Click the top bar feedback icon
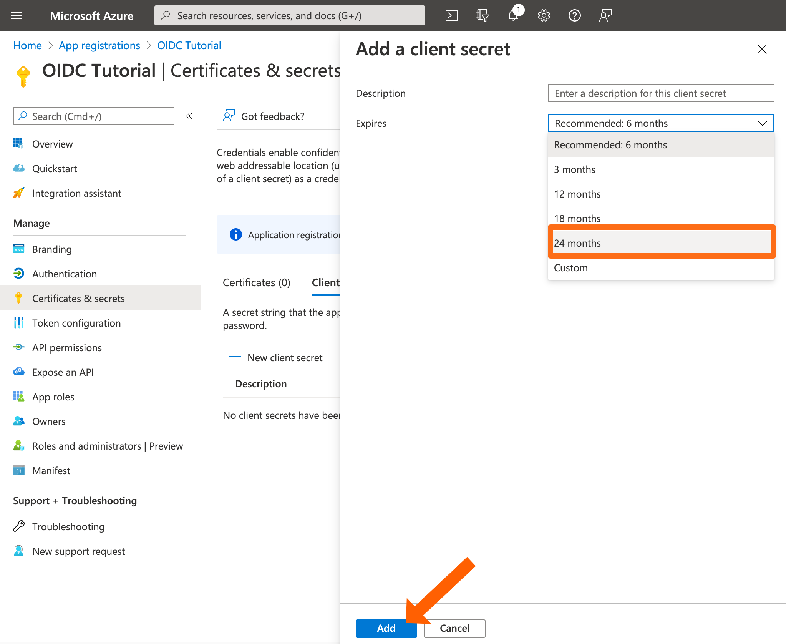This screenshot has width=786, height=644. (x=605, y=15)
